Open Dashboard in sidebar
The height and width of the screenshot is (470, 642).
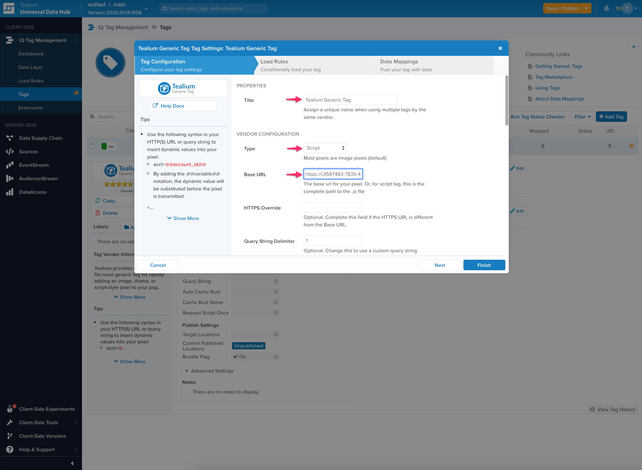coord(31,54)
